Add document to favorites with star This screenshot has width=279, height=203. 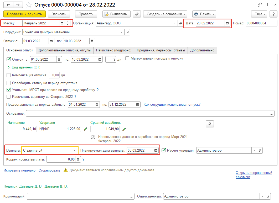pyautogui.click(x=29, y=5)
